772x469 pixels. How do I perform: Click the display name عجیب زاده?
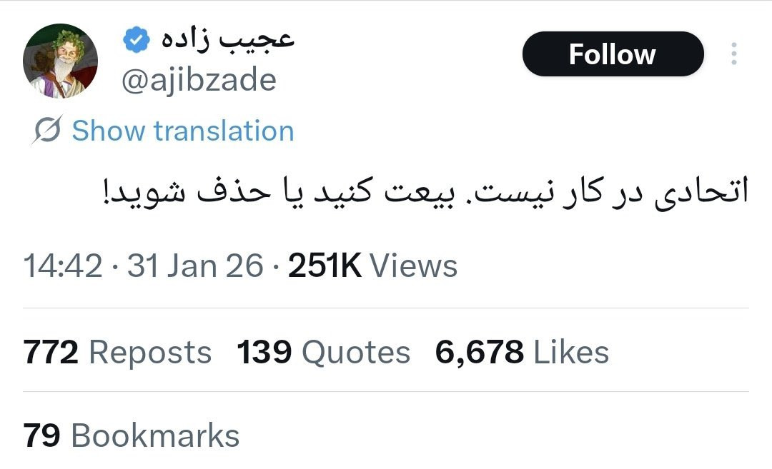pos(228,39)
